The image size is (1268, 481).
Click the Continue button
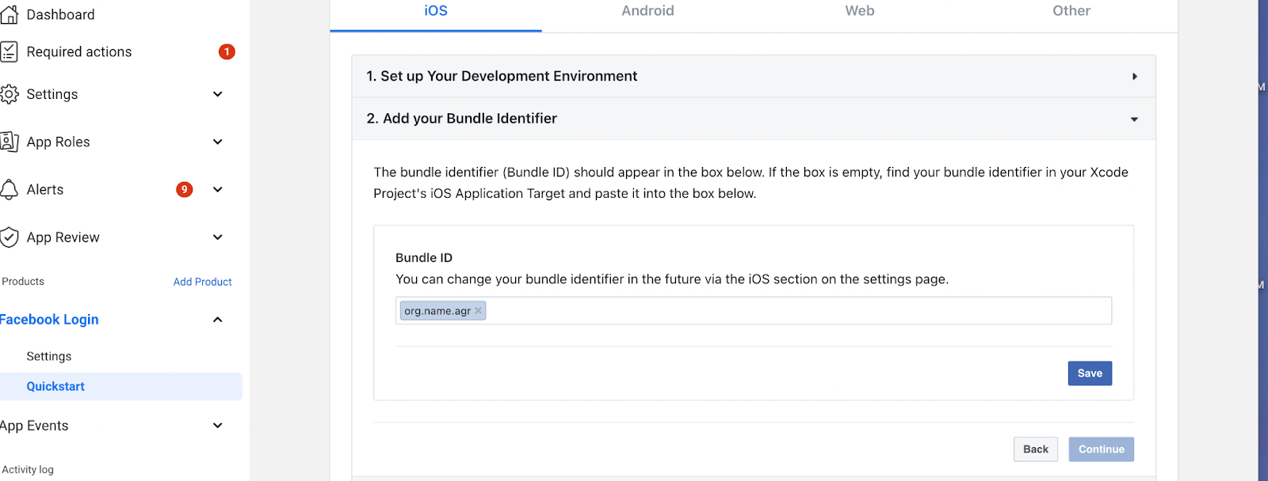pos(1101,449)
